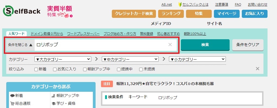This screenshot has width=277, height=108.
Task: Open the 小カテゴリー dropdown
Action: [x=197, y=59]
